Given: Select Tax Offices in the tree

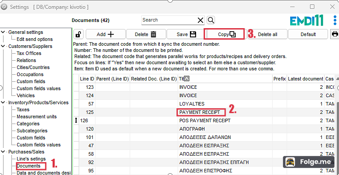Looking at the screenshot, I should (29, 53).
